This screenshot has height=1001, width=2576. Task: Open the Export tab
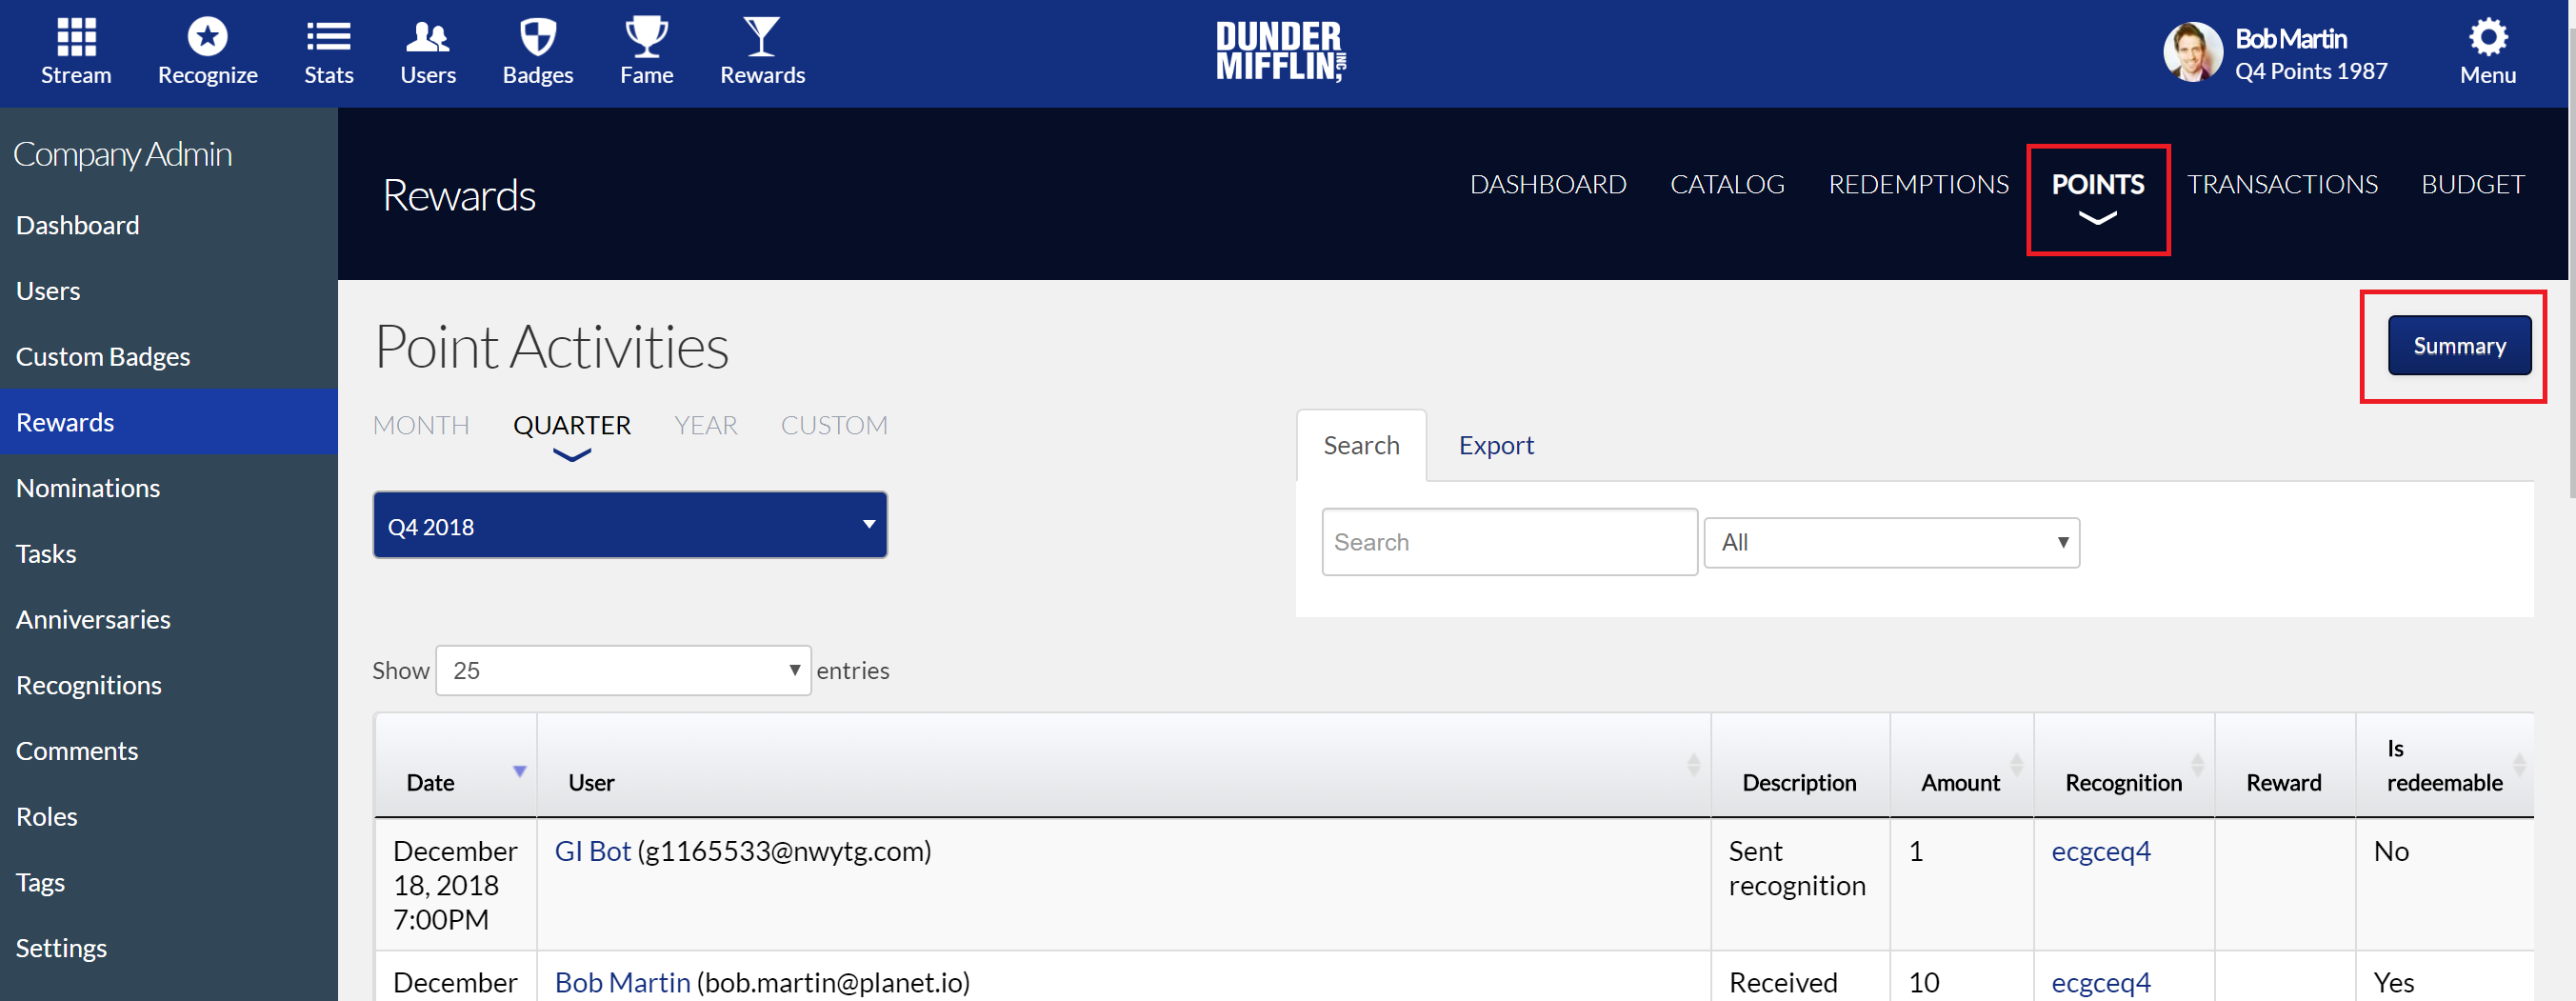coord(1495,445)
